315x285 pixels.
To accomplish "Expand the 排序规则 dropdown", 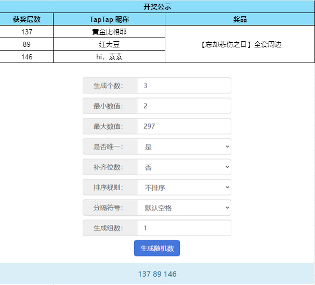I will click(x=184, y=188).
